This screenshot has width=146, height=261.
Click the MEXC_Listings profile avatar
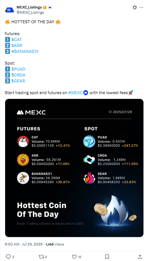(10, 10)
